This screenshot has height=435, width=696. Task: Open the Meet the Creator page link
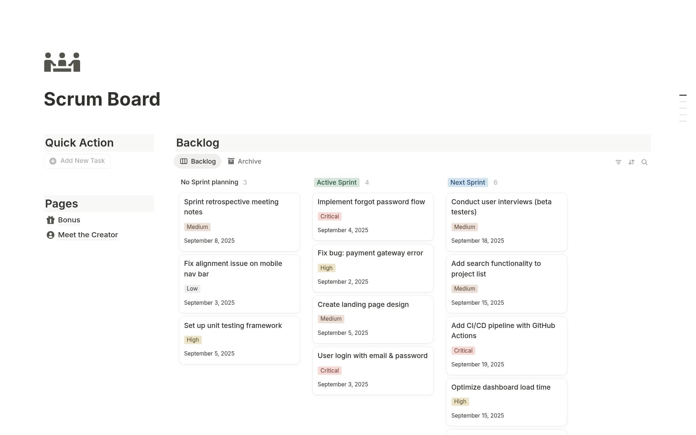88,235
